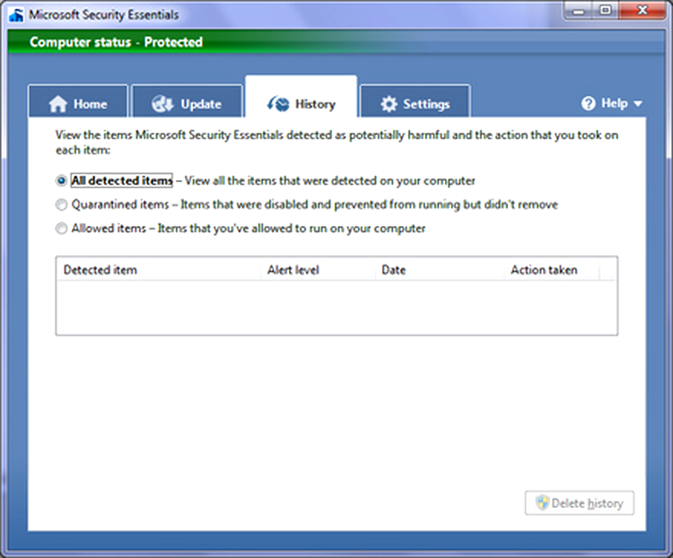This screenshot has width=673, height=558.
Task: Open the Home tab
Action: click(78, 101)
